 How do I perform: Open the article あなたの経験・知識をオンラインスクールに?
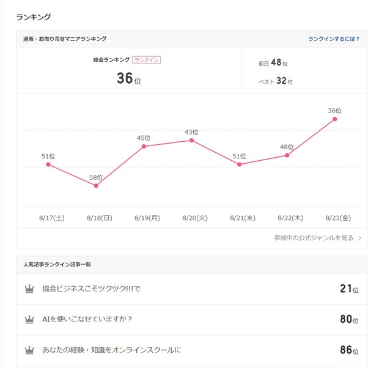tap(112, 350)
